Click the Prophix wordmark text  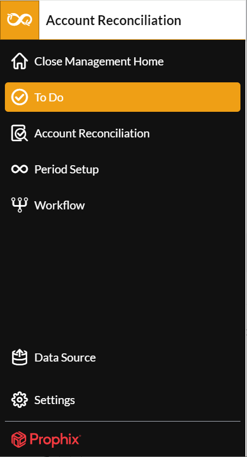tap(55, 440)
